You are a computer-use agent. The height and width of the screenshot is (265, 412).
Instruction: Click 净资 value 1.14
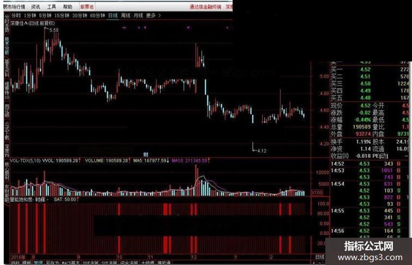365,149
